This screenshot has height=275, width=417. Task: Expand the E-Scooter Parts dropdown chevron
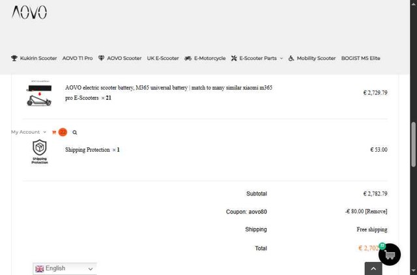click(281, 58)
